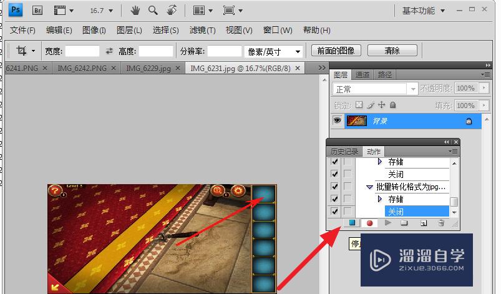Start recording with the red record button
Screen dimensions: 501x294
(x=370, y=223)
